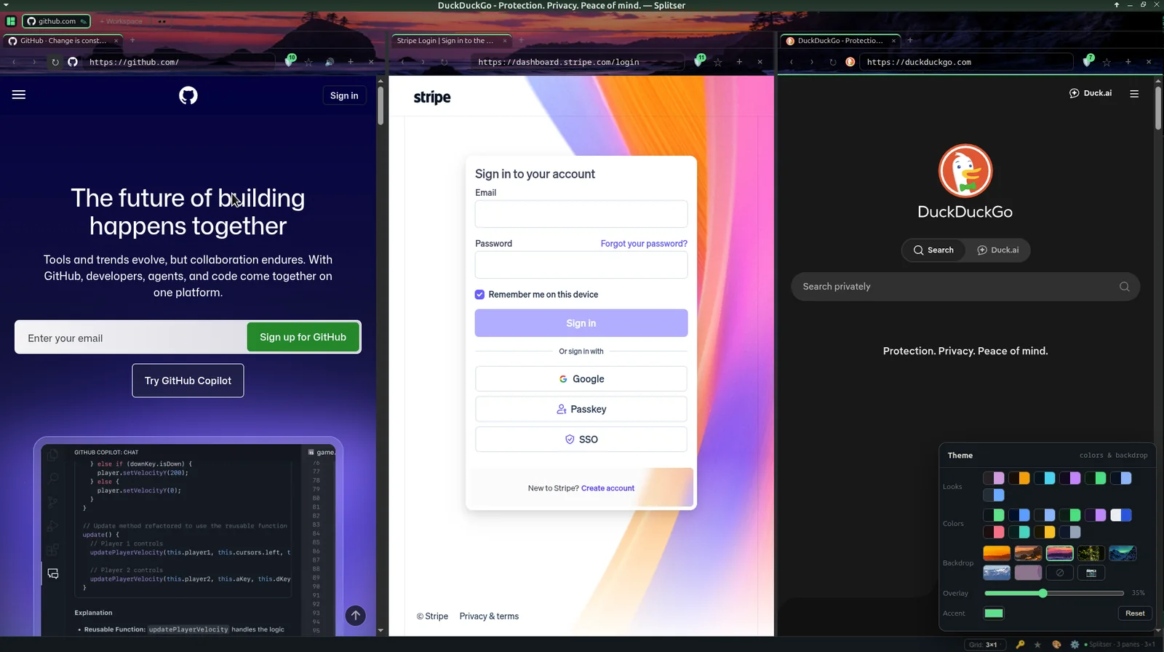The image size is (1164, 652).
Task: Sign in to Stripe with Google
Action: [x=581, y=379]
